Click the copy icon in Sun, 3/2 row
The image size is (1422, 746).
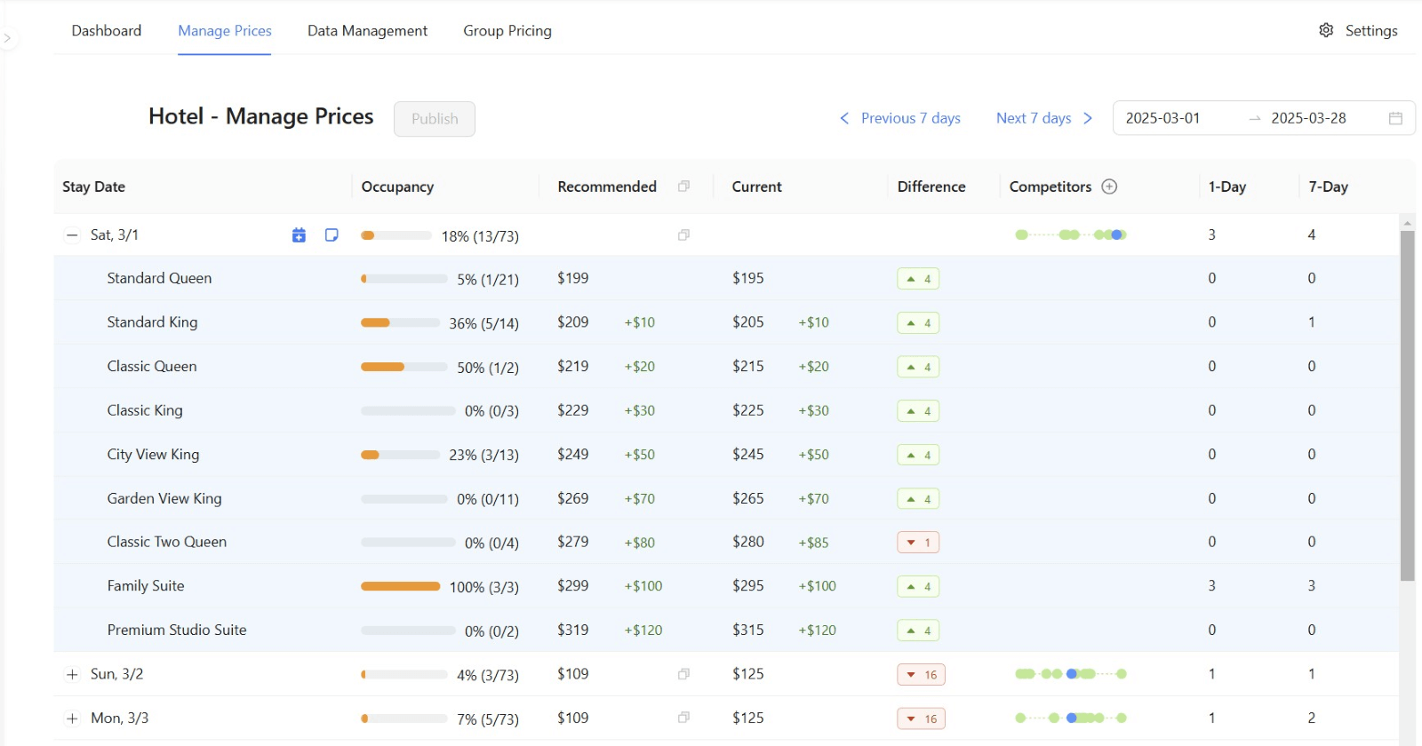[x=683, y=674]
